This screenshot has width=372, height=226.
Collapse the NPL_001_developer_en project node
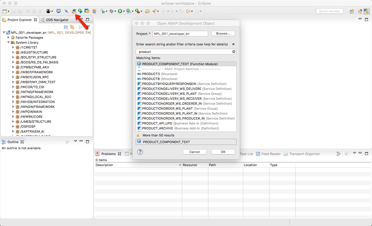coord(4,33)
